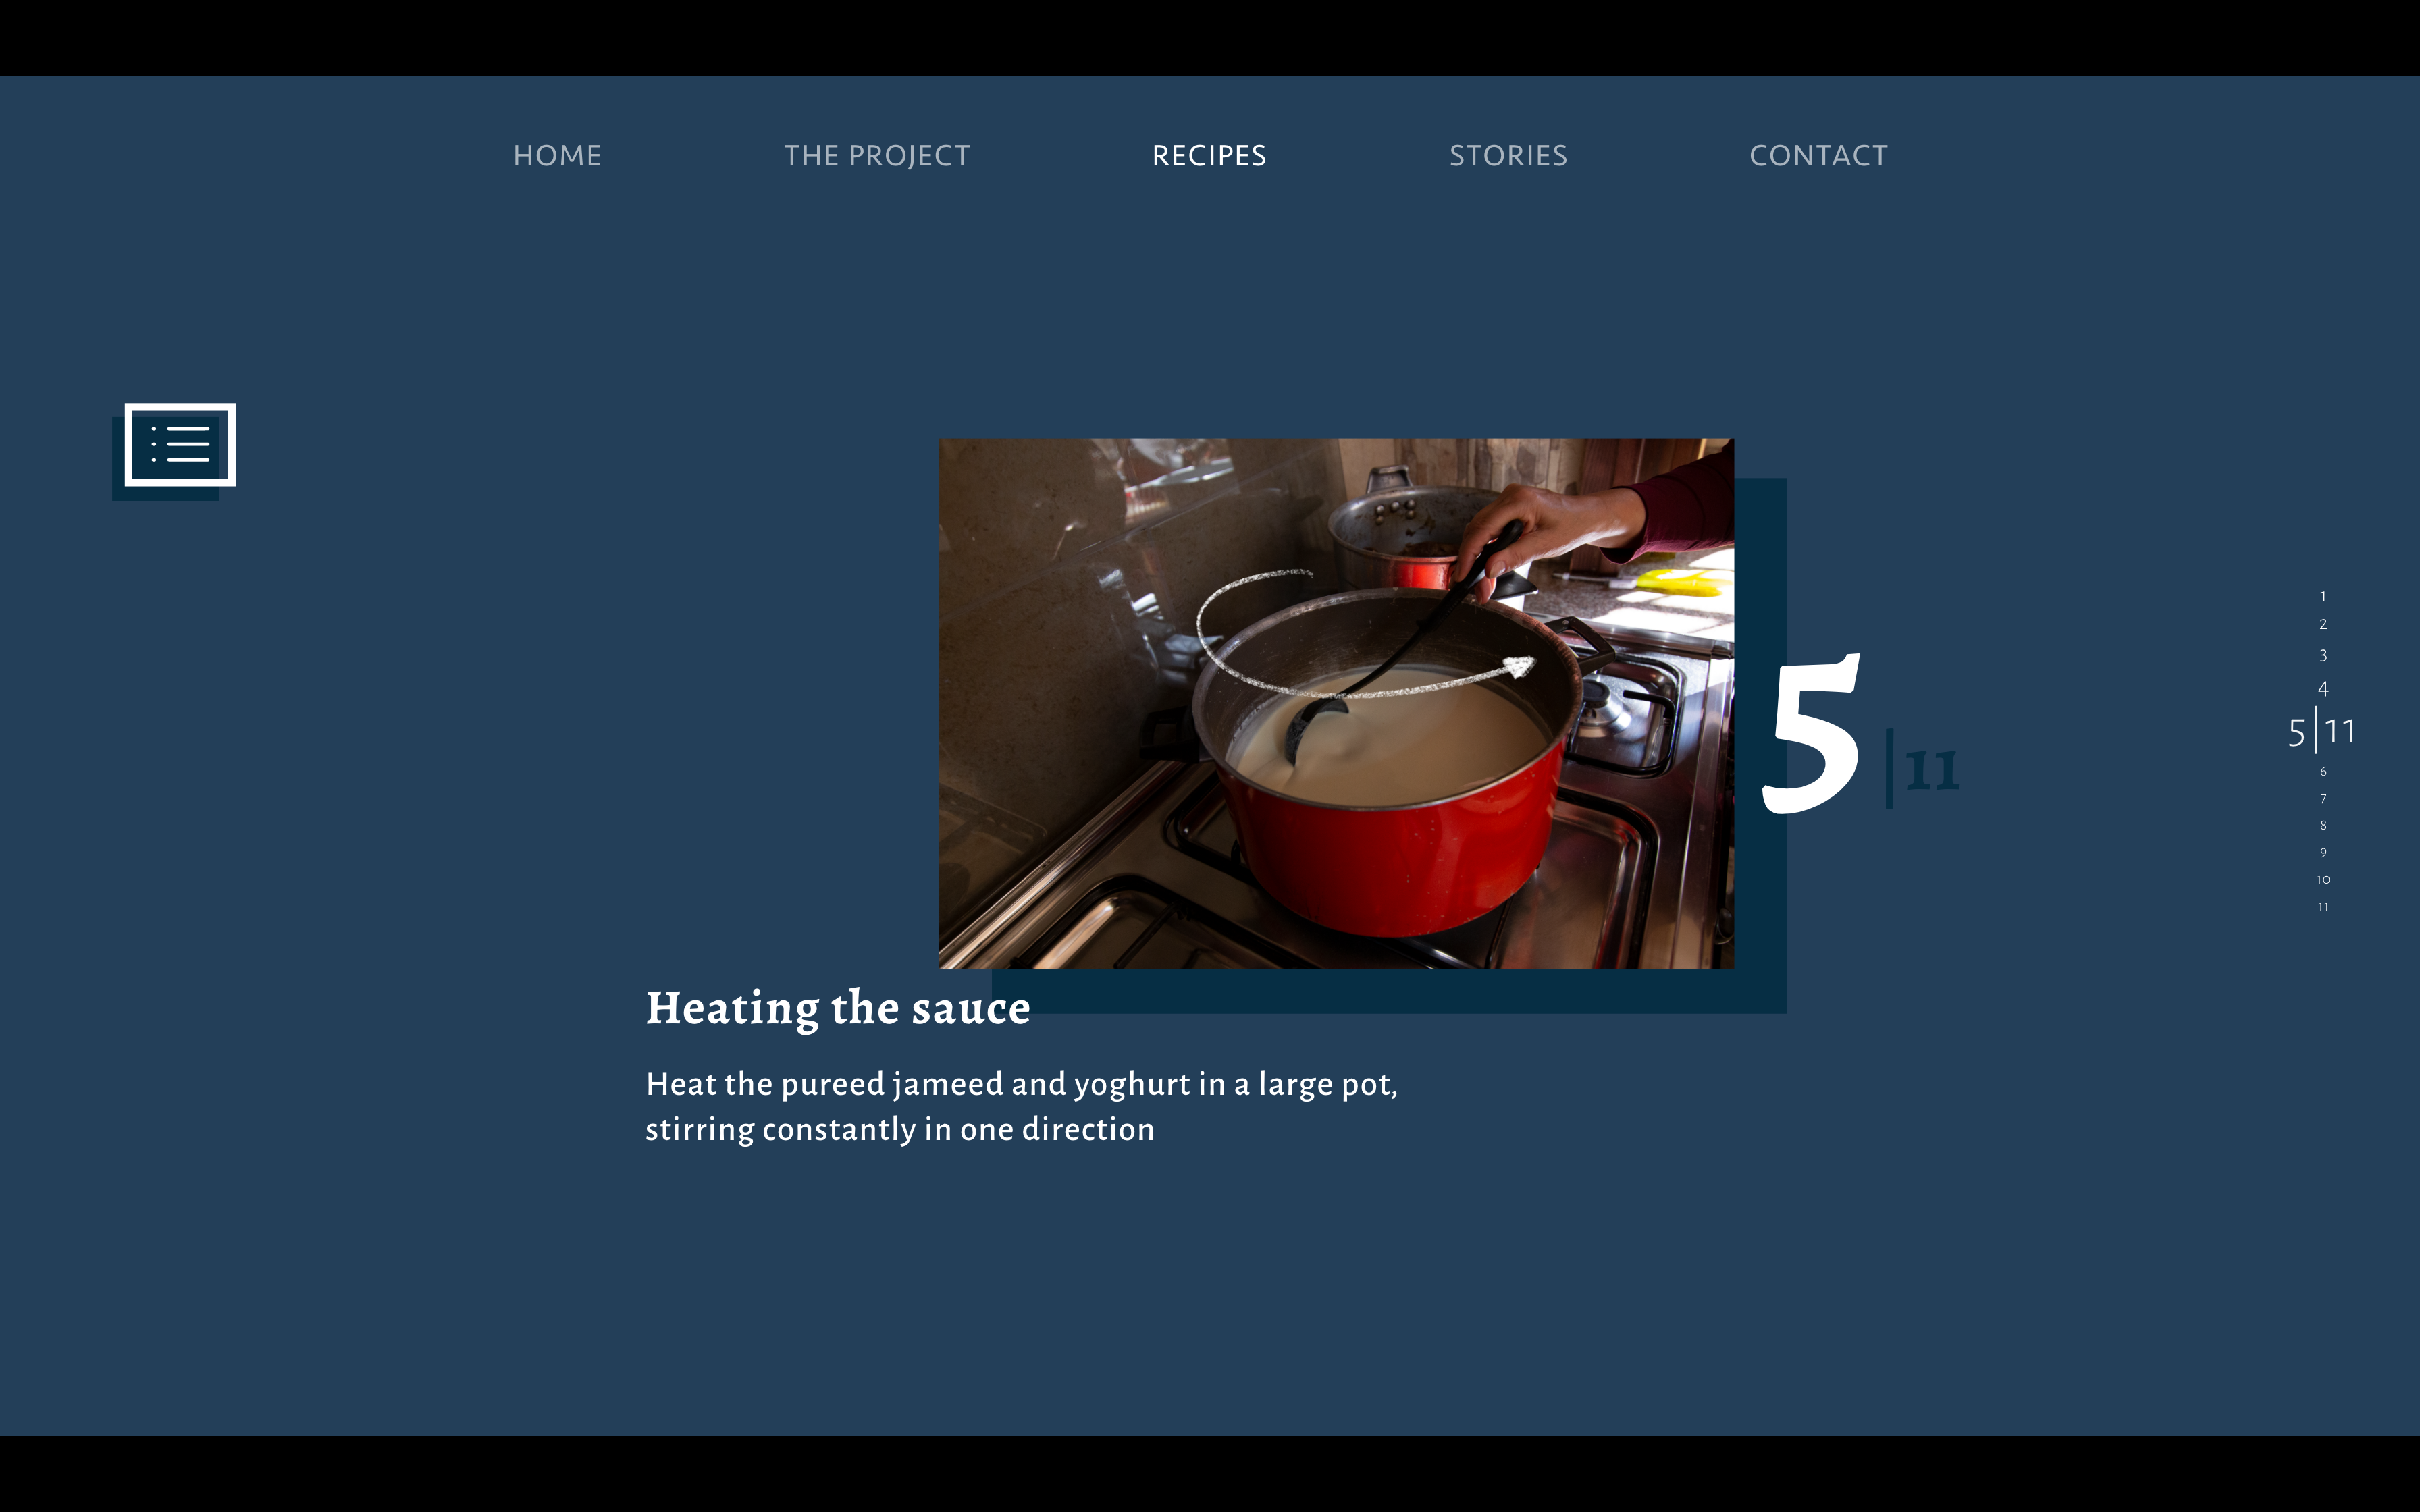The width and height of the screenshot is (2420, 1512).
Task: Jump to step 6 in step navigator
Action: (2323, 772)
